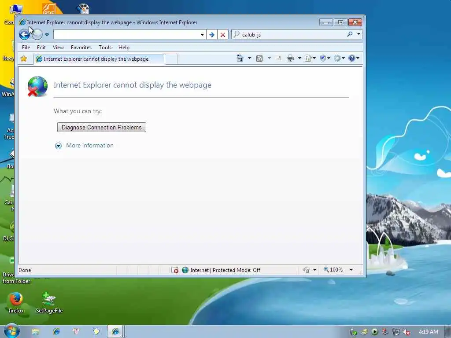Click the pop-up blocker status bar icon
Screen dimensions: 451x338
click(x=174, y=270)
